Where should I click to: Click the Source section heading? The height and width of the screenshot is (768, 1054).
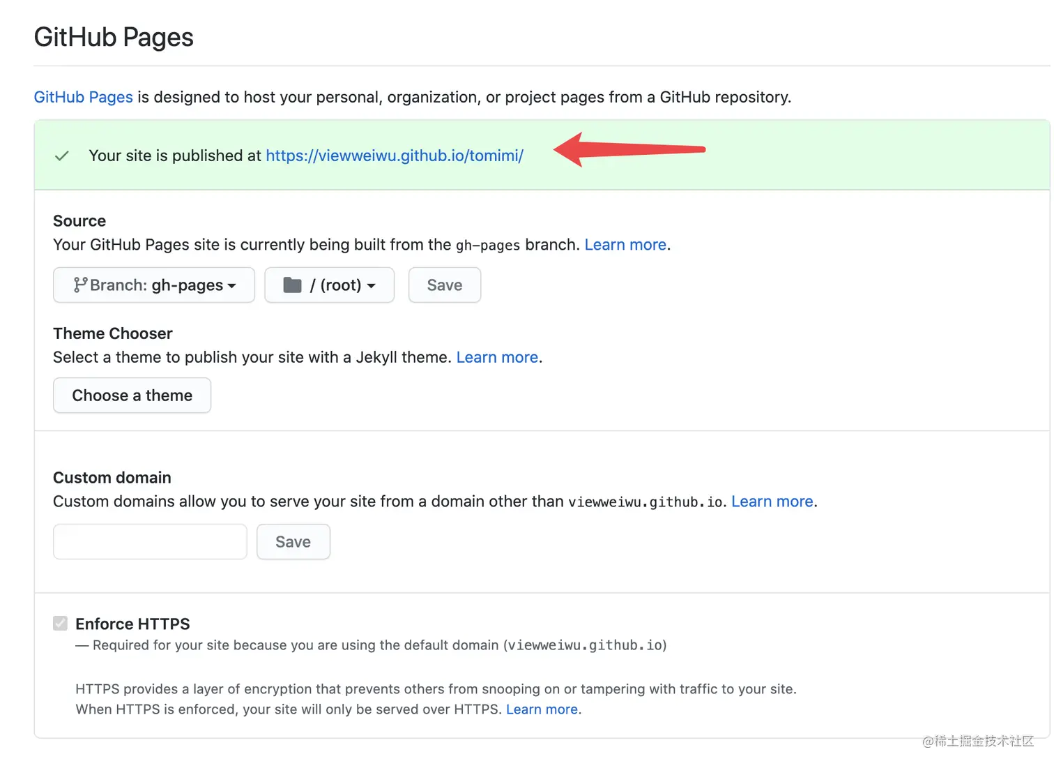coord(79,221)
